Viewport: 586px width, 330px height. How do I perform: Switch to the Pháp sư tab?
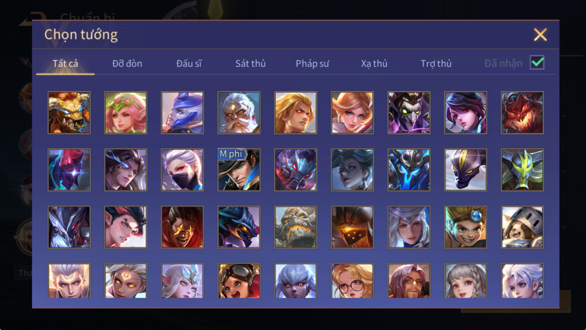(x=312, y=63)
